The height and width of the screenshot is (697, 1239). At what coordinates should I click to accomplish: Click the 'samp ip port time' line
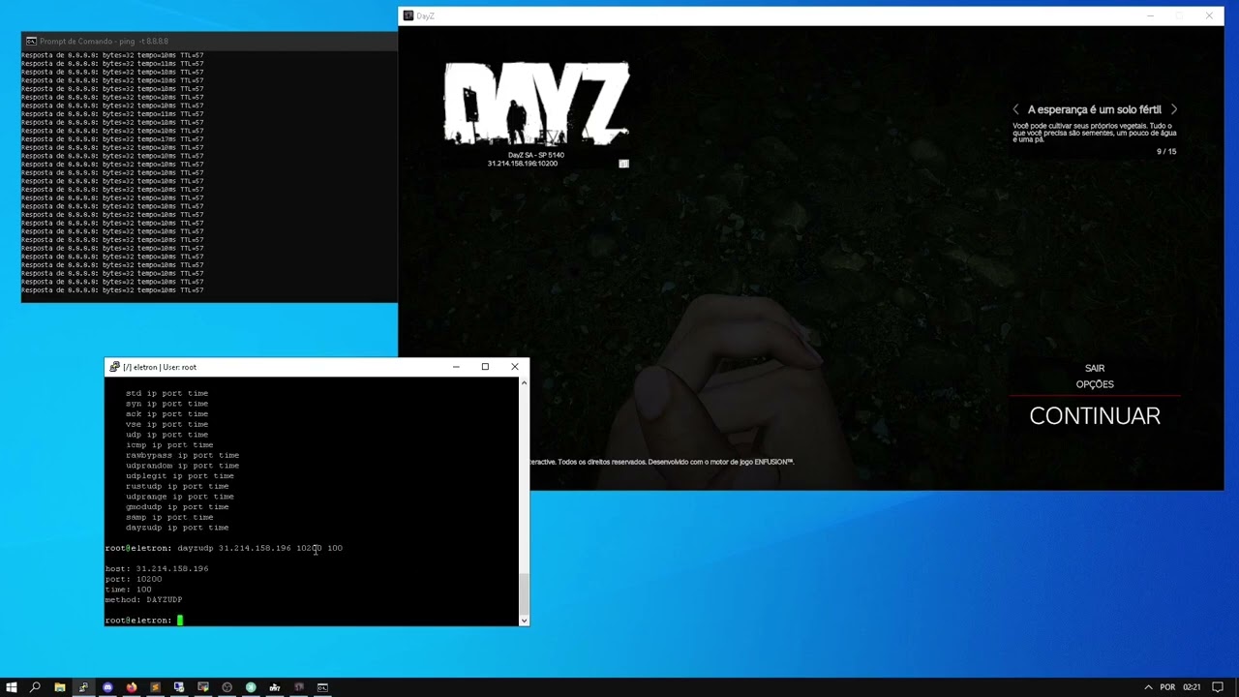coord(169,517)
